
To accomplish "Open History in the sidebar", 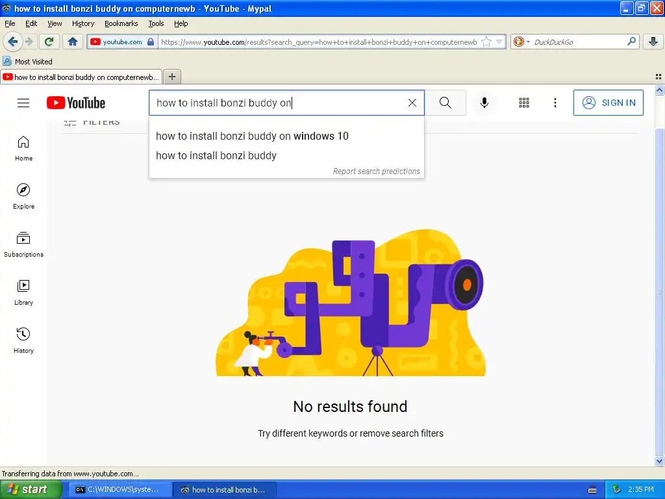I will point(24,340).
